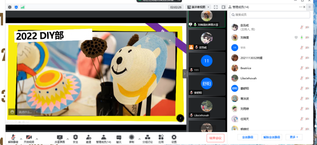Viewport: 317px width, 145px height.
Task: Open the 聊天 chat icon
Action: (x=119, y=139)
